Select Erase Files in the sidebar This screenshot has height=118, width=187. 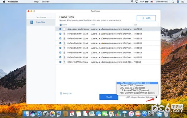pyautogui.click(x=41, y=22)
